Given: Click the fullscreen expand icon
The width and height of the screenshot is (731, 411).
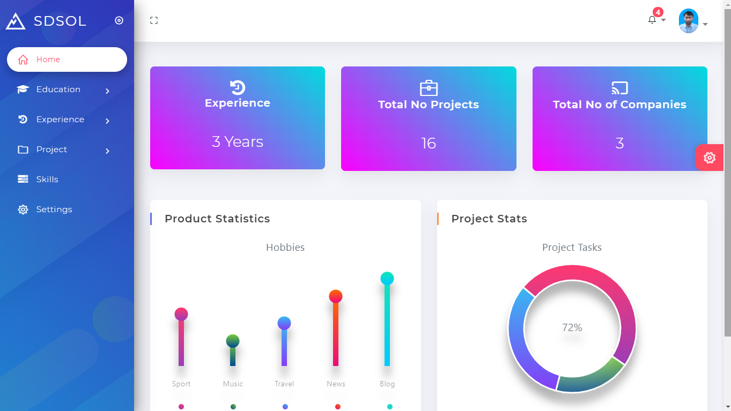Looking at the screenshot, I should tap(154, 20).
